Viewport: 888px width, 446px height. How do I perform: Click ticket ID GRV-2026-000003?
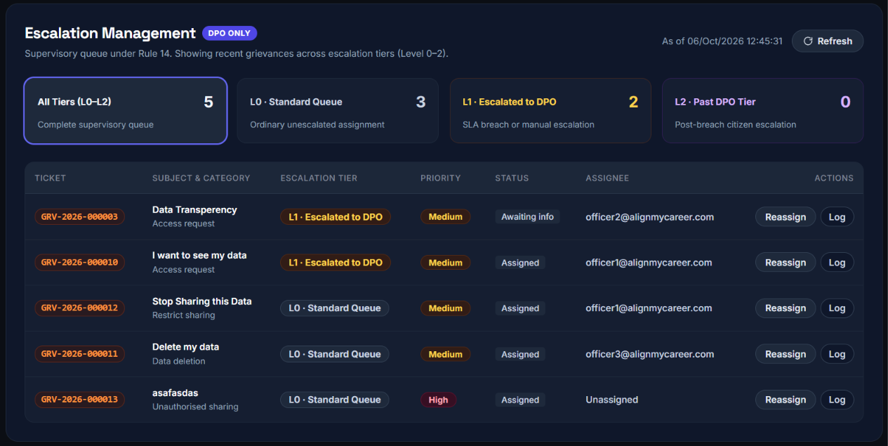(79, 217)
